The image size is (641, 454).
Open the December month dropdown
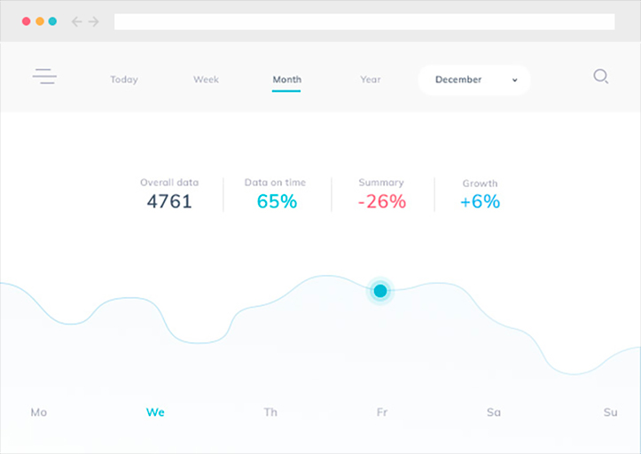(474, 80)
